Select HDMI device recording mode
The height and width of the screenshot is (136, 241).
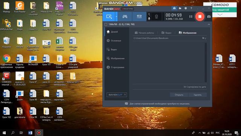pyautogui.click(x=139, y=17)
